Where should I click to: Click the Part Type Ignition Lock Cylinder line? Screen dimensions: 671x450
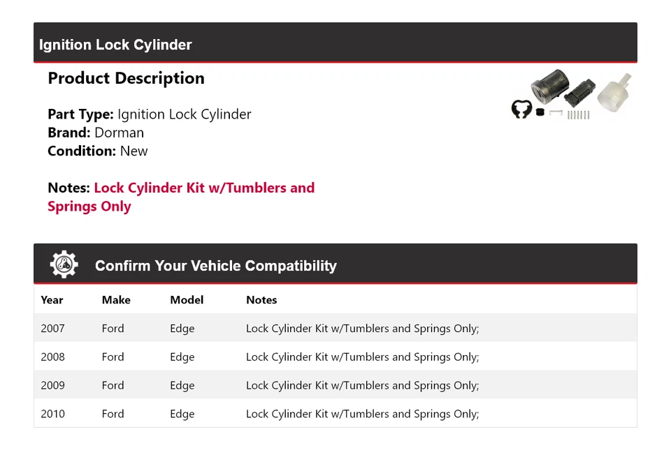(150, 114)
